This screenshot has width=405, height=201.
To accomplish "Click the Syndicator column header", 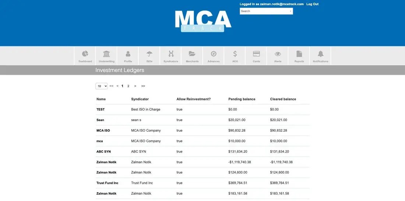I will click(x=140, y=99).
